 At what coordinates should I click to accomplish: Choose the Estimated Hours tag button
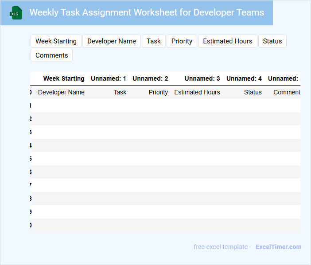(x=228, y=41)
